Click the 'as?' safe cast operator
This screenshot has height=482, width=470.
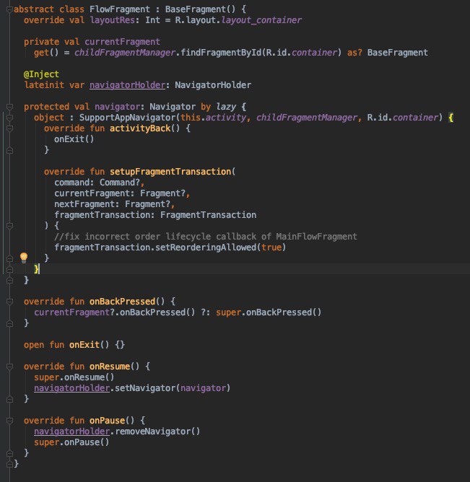click(x=354, y=53)
